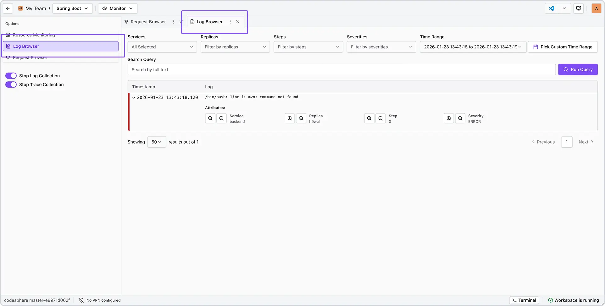Click zoom-in icon next to Service attribute

click(x=210, y=118)
